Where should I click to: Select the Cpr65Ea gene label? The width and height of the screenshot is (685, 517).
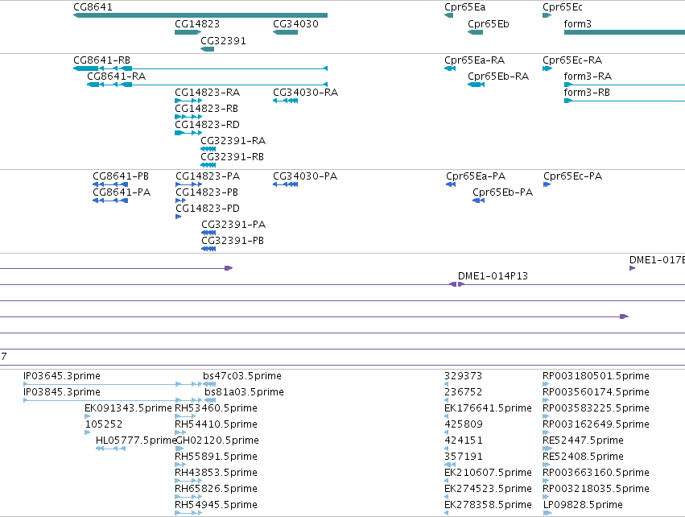tap(464, 7)
